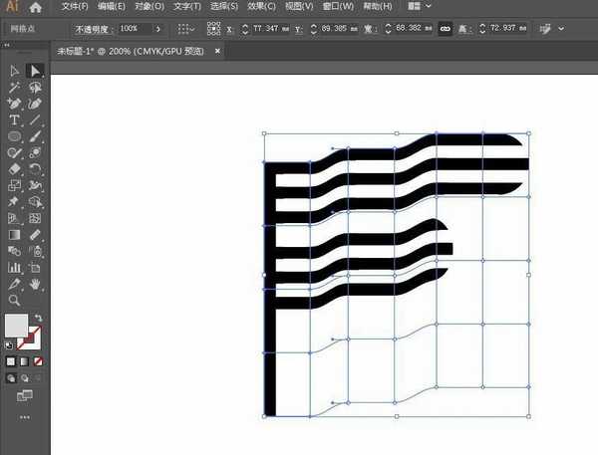Set paint to None in toolbar
This screenshot has height=455, width=598.
tap(38, 360)
